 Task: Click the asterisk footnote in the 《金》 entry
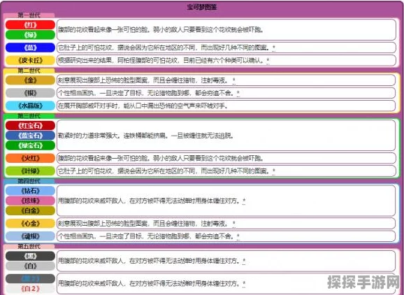click(x=234, y=80)
